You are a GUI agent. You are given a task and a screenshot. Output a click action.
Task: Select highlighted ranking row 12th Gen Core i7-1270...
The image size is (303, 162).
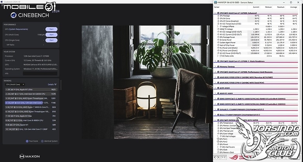31,103
